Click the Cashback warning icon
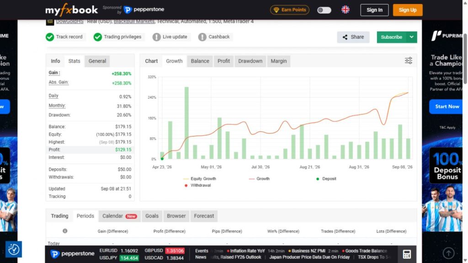468x263 pixels. tap(202, 37)
